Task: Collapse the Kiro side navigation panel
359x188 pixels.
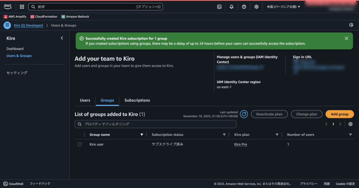Action: [62, 38]
